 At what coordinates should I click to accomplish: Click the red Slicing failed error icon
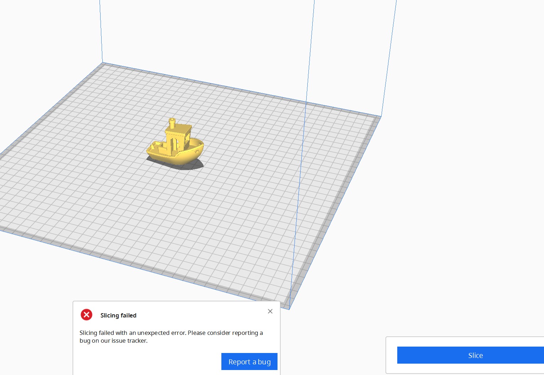coord(86,315)
